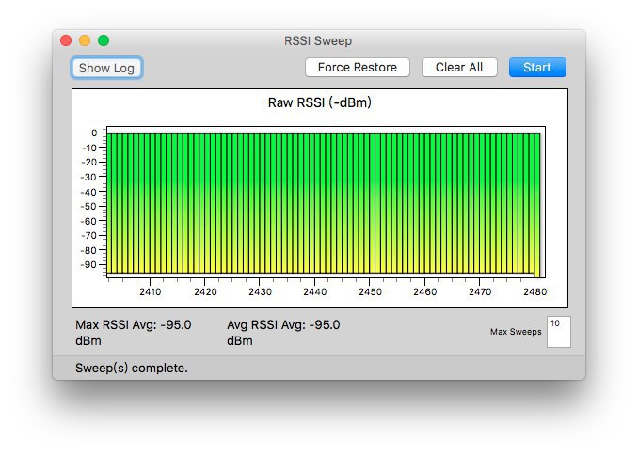Viewport: 638px width, 455px height.
Task: Click the Max RSSI Avg: -95.0 readout
Action: point(133,333)
